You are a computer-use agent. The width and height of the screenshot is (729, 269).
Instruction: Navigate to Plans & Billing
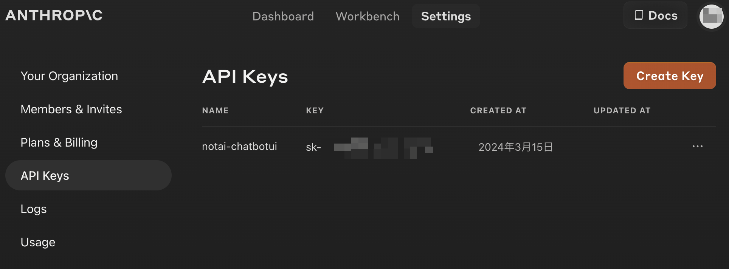59,142
